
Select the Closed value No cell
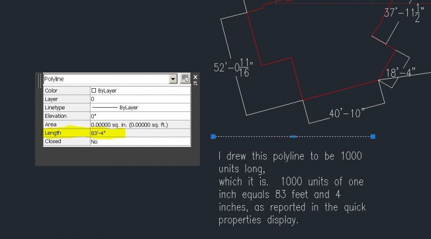(x=140, y=142)
